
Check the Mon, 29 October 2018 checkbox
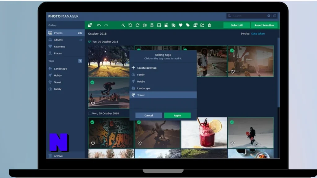tap(89, 113)
